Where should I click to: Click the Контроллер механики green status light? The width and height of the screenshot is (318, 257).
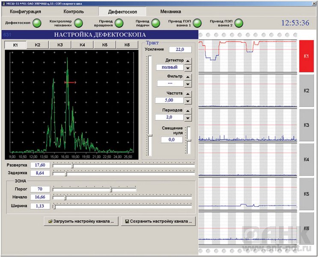click(78, 23)
